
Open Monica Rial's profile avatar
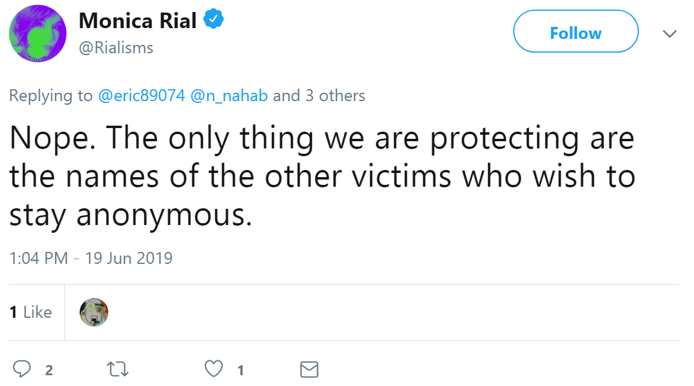[38, 34]
